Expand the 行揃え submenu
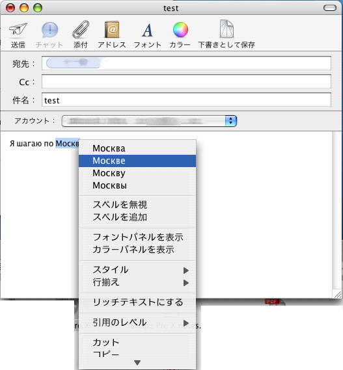This screenshot has width=343, height=370. (137, 282)
